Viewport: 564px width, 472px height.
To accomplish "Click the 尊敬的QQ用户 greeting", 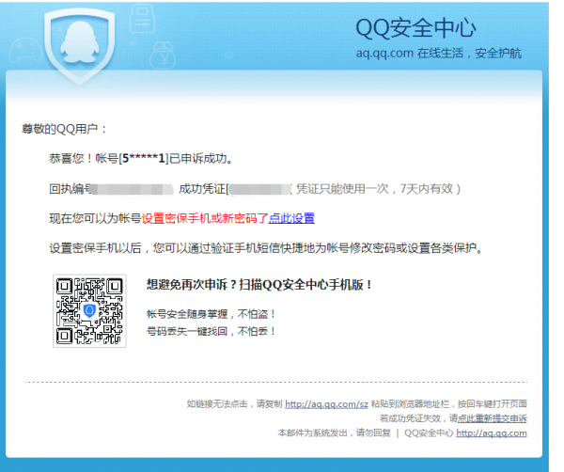I will pyautogui.click(x=64, y=129).
